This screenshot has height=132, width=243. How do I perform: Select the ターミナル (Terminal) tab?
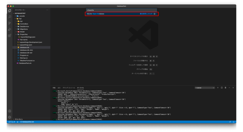point(80,88)
